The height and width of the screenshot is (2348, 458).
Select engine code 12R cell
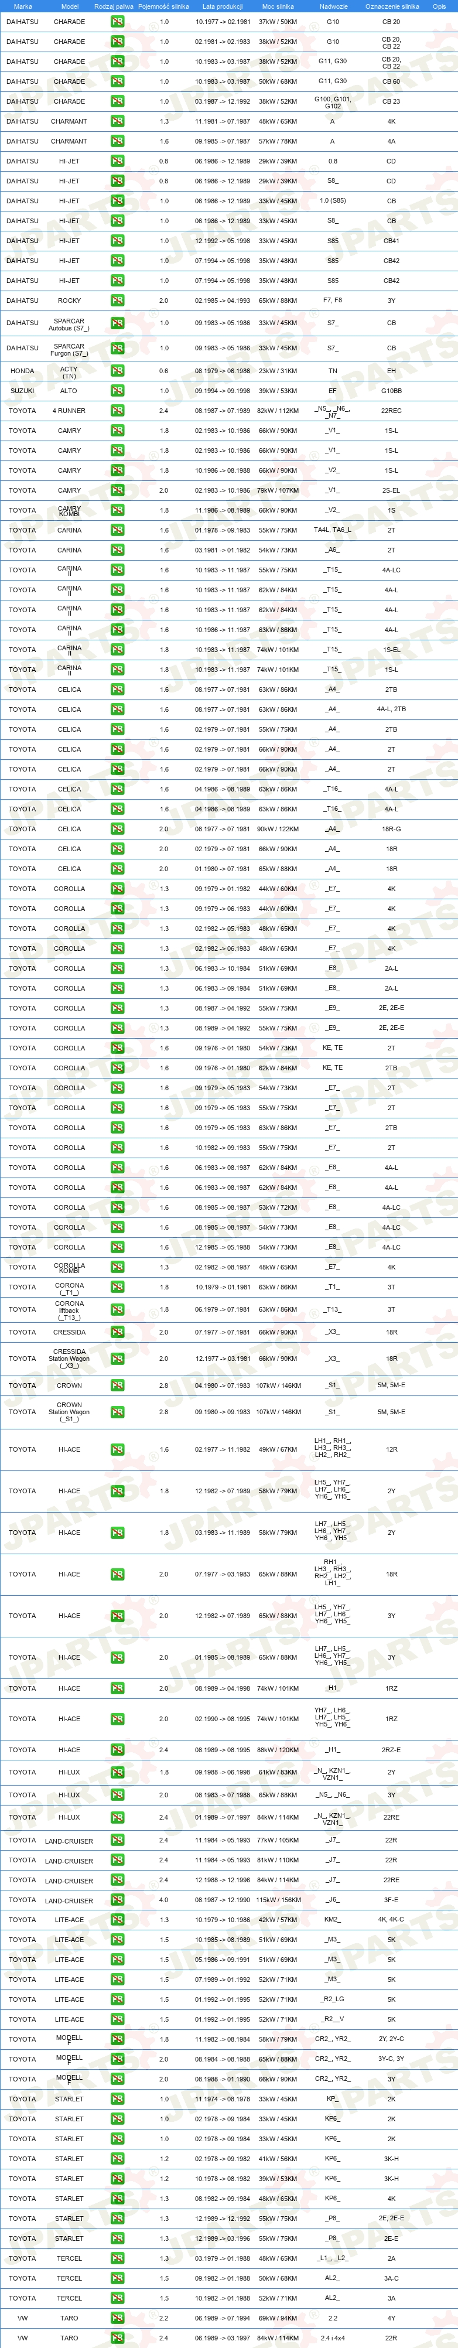pyautogui.click(x=392, y=1449)
